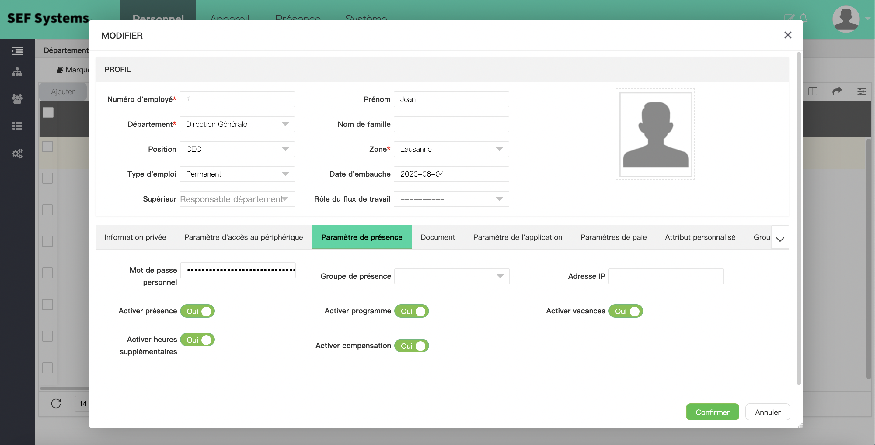
Task: Disable the Activer vacances switch
Action: (x=625, y=311)
